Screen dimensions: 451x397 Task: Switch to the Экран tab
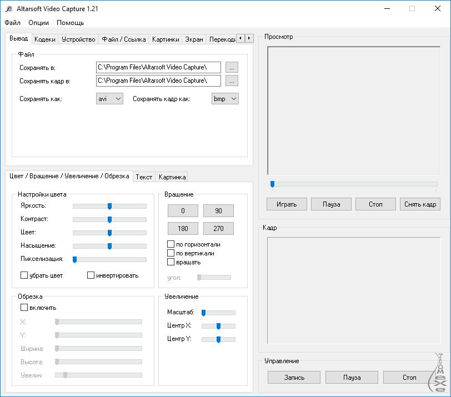(x=194, y=39)
